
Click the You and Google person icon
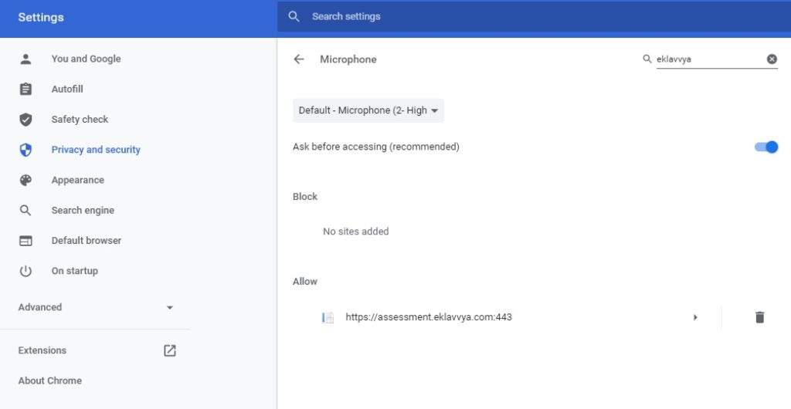[25, 59]
